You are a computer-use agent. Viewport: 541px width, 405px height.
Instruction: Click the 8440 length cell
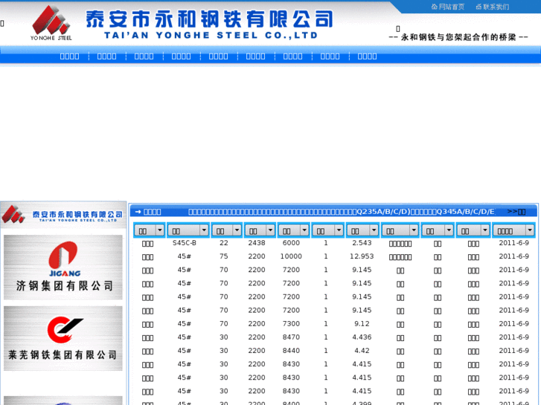(x=291, y=351)
